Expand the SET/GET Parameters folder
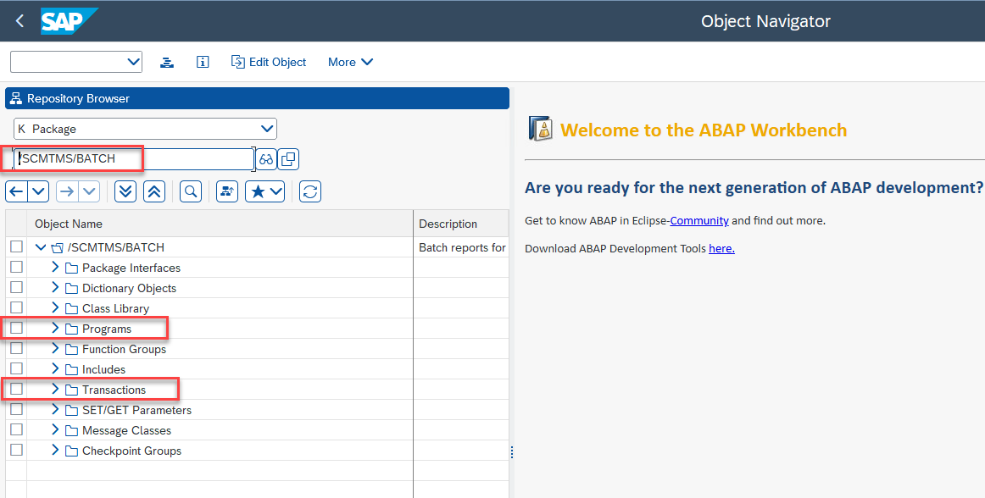 [55, 409]
